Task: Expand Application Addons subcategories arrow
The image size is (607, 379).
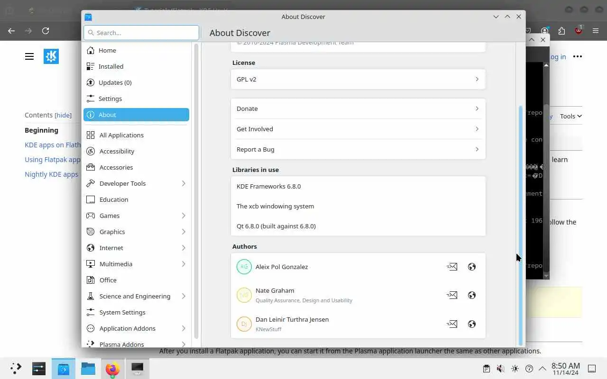Action: tap(184, 328)
